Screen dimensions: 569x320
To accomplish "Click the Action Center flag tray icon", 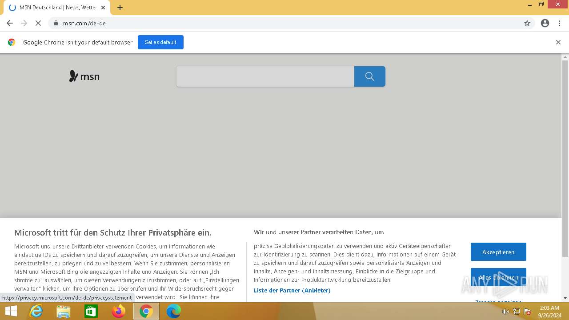I will pyautogui.click(x=527, y=312).
